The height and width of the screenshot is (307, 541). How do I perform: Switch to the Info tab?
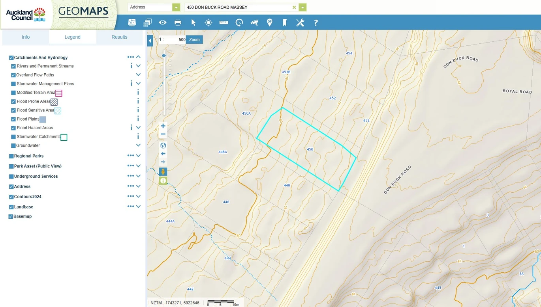[26, 37]
